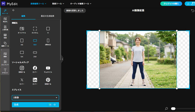
Task: Click the zoom slider handle
Action: click(173, 109)
